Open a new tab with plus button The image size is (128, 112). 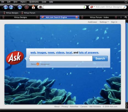coord(121,17)
